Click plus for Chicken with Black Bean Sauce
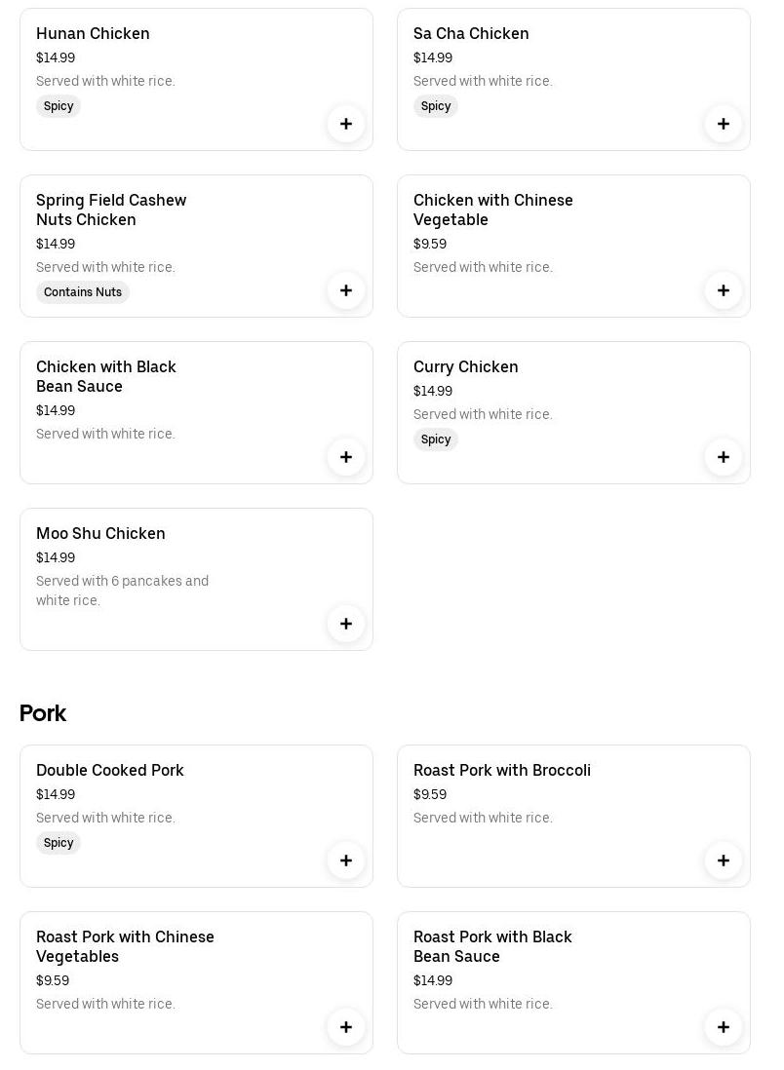The image size is (784, 1070). point(346,457)
